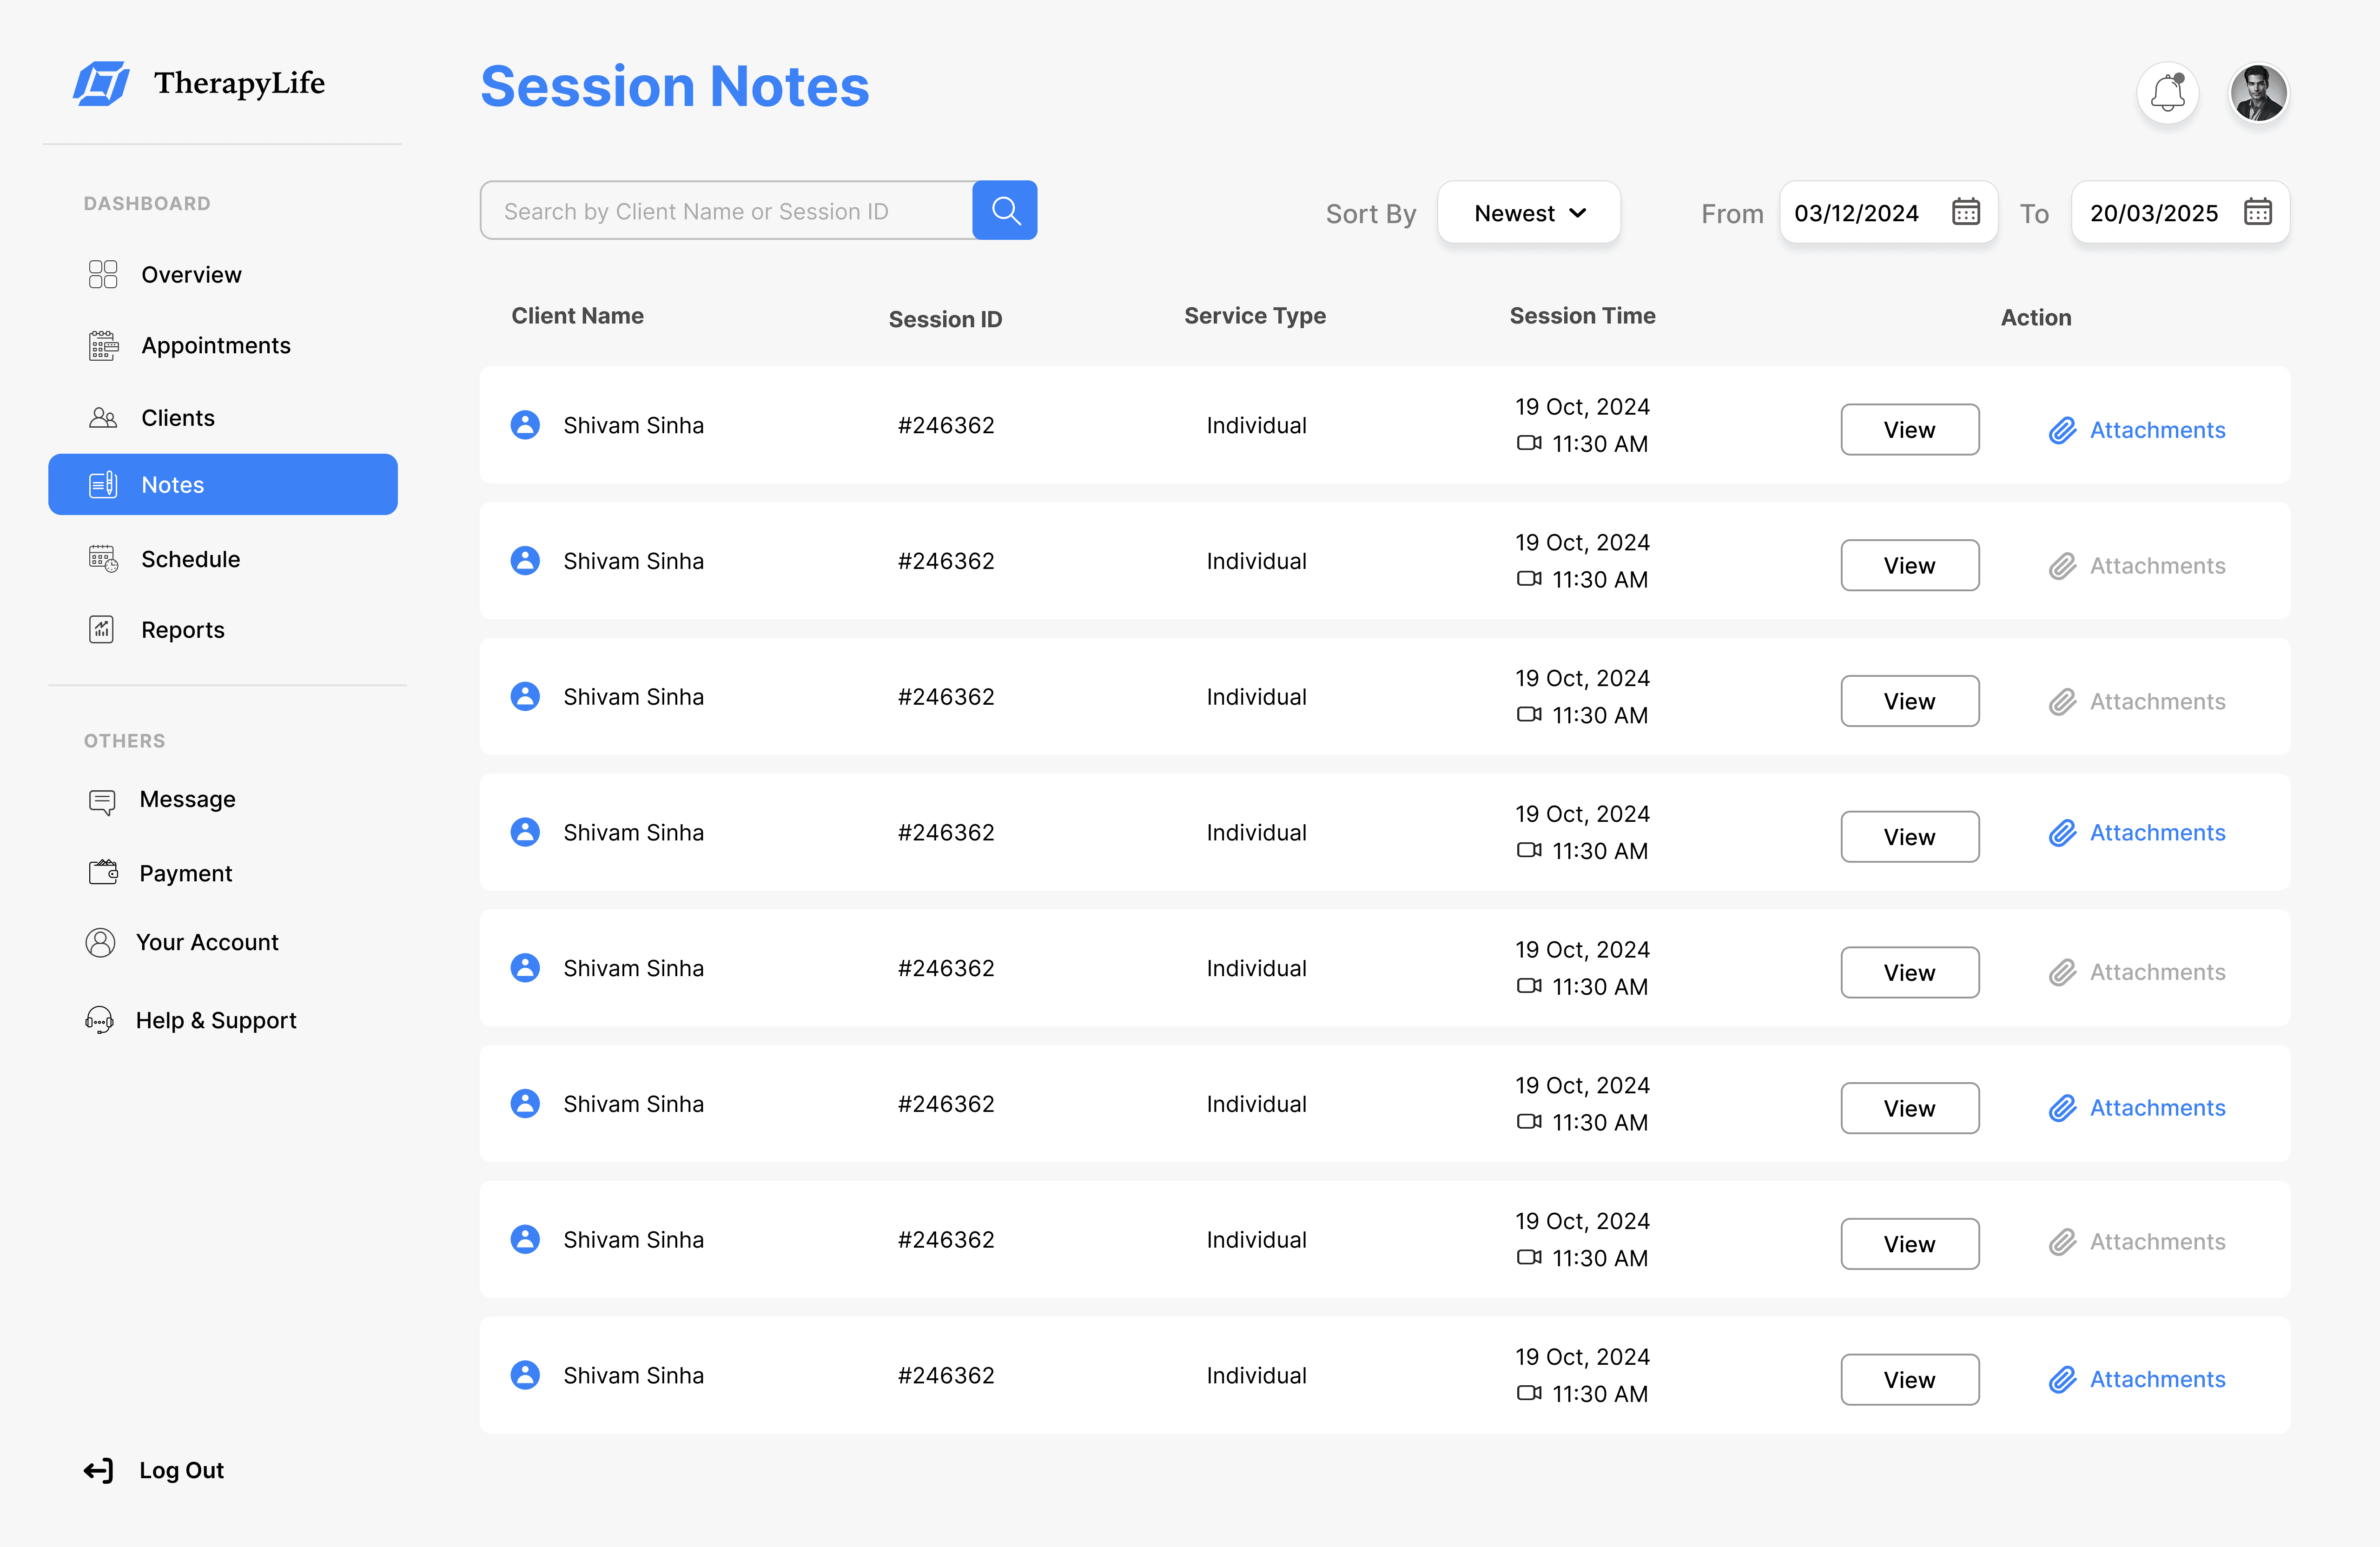Click View in the sixth session row

(1909, 1109)
